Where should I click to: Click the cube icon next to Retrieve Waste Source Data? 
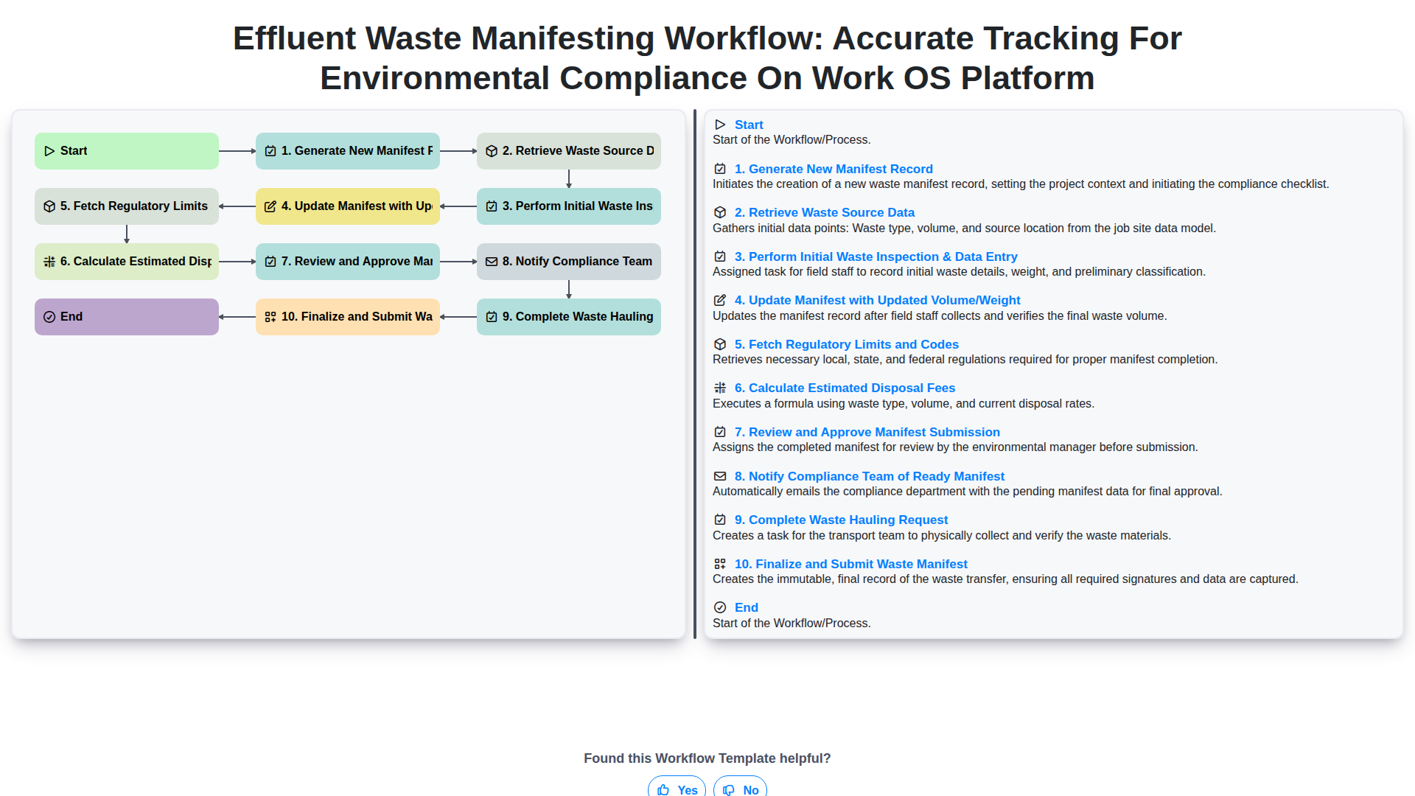720,212
